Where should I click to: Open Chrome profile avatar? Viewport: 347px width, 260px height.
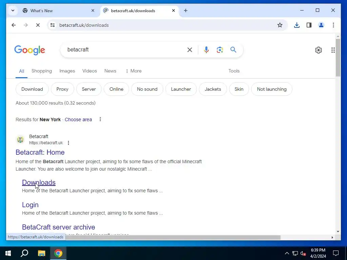pos(321,25)
